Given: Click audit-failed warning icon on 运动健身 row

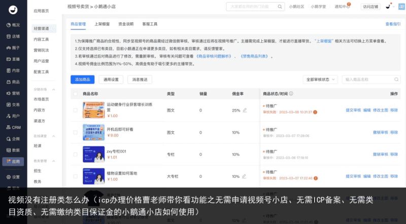Looking at the screenshot, I should point(315,113).
